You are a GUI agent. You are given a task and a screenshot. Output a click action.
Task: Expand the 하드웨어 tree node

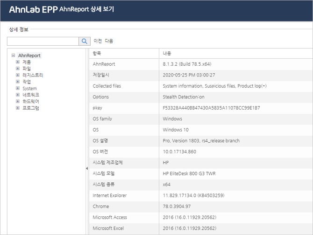pos(18,101)
